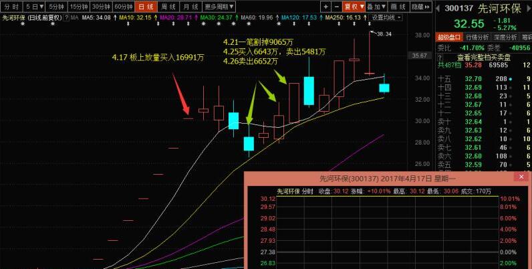Screen dimensions: 532x269
Task: Click the MA120: 17.53 indicator label
Action: pos(299,17)
